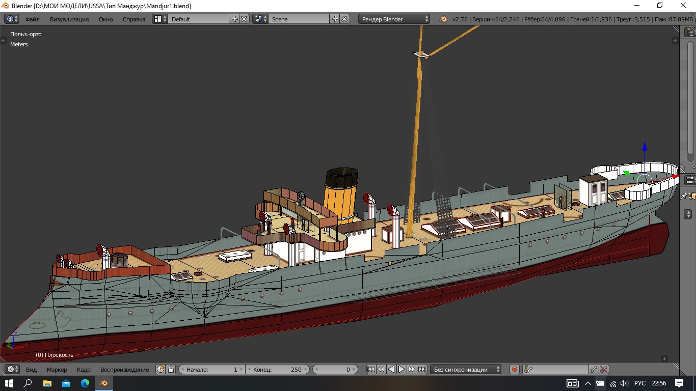This screenshot has width=696, height=391.
Task: Click the Play animation forward button
Action: click(401, 370)
